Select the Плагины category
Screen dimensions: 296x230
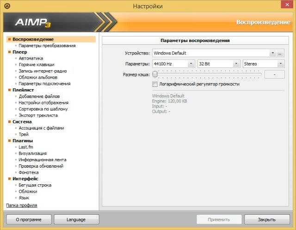click(23, 141)
